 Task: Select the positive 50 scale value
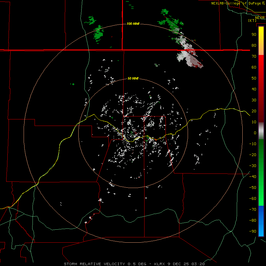[254, 78]
